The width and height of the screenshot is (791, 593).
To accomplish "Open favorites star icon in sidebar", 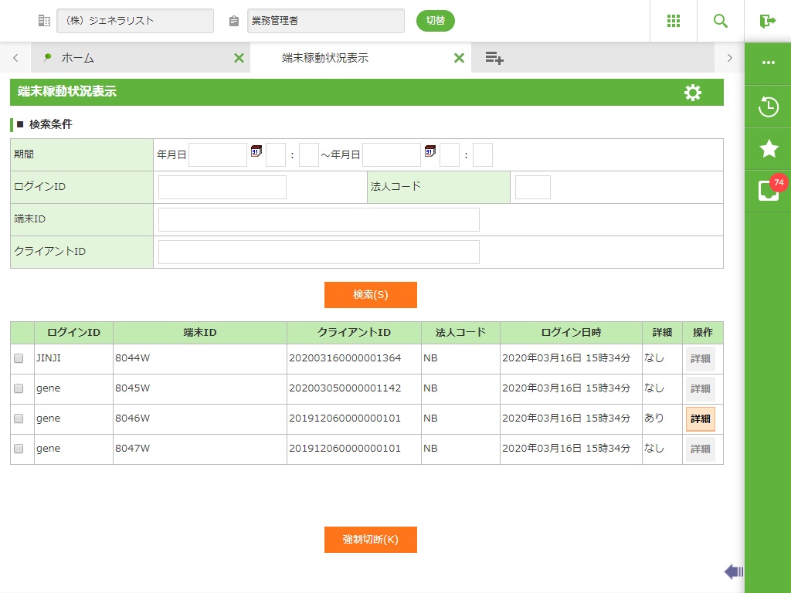I will click(x=768, y=148).
